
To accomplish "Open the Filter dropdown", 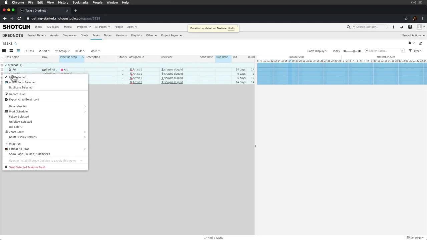I will (416, 51).
